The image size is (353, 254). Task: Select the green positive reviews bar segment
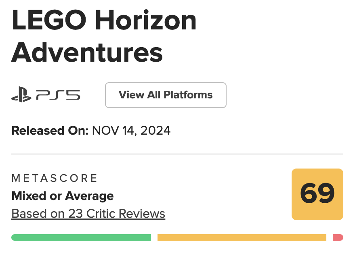[x=81, y=237]
